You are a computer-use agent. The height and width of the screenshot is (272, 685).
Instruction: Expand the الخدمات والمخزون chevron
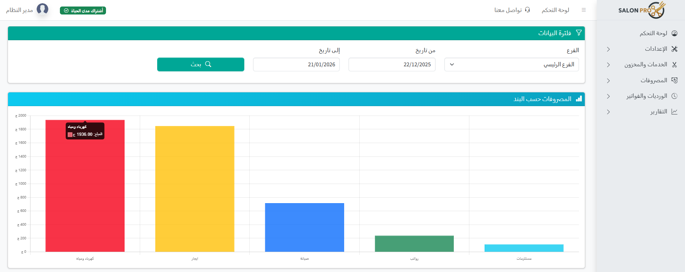(x=608, y=65)
